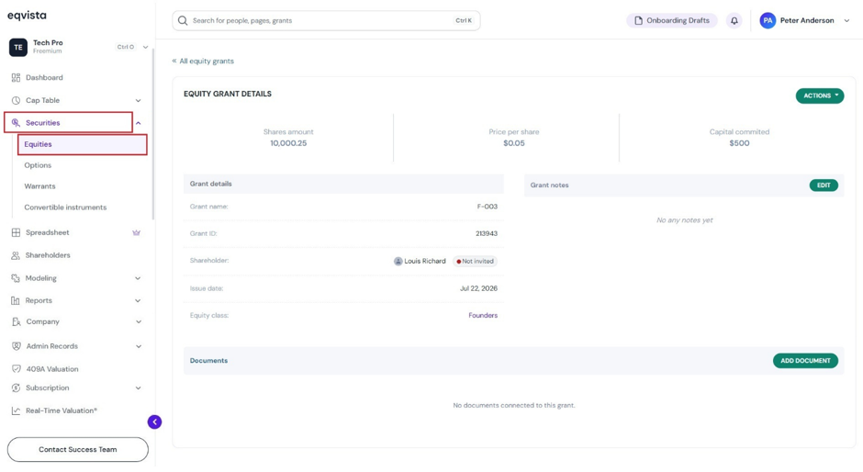This screenshot has height=472, width=863.
Task: Open notifications bell
Action: [734, 20]
